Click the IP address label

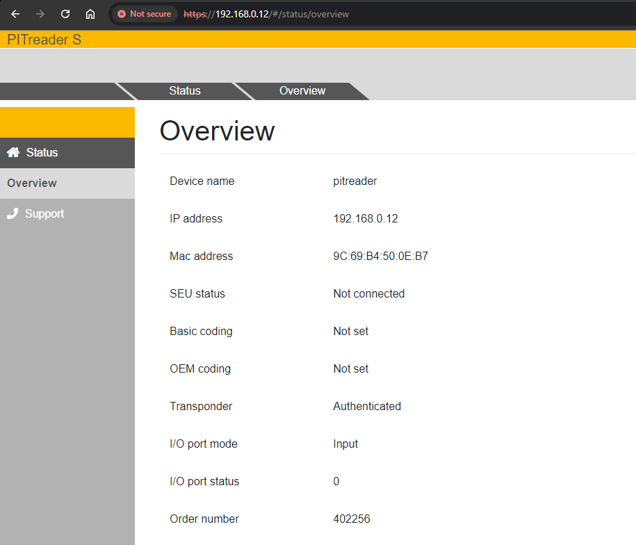pos(196,218)
